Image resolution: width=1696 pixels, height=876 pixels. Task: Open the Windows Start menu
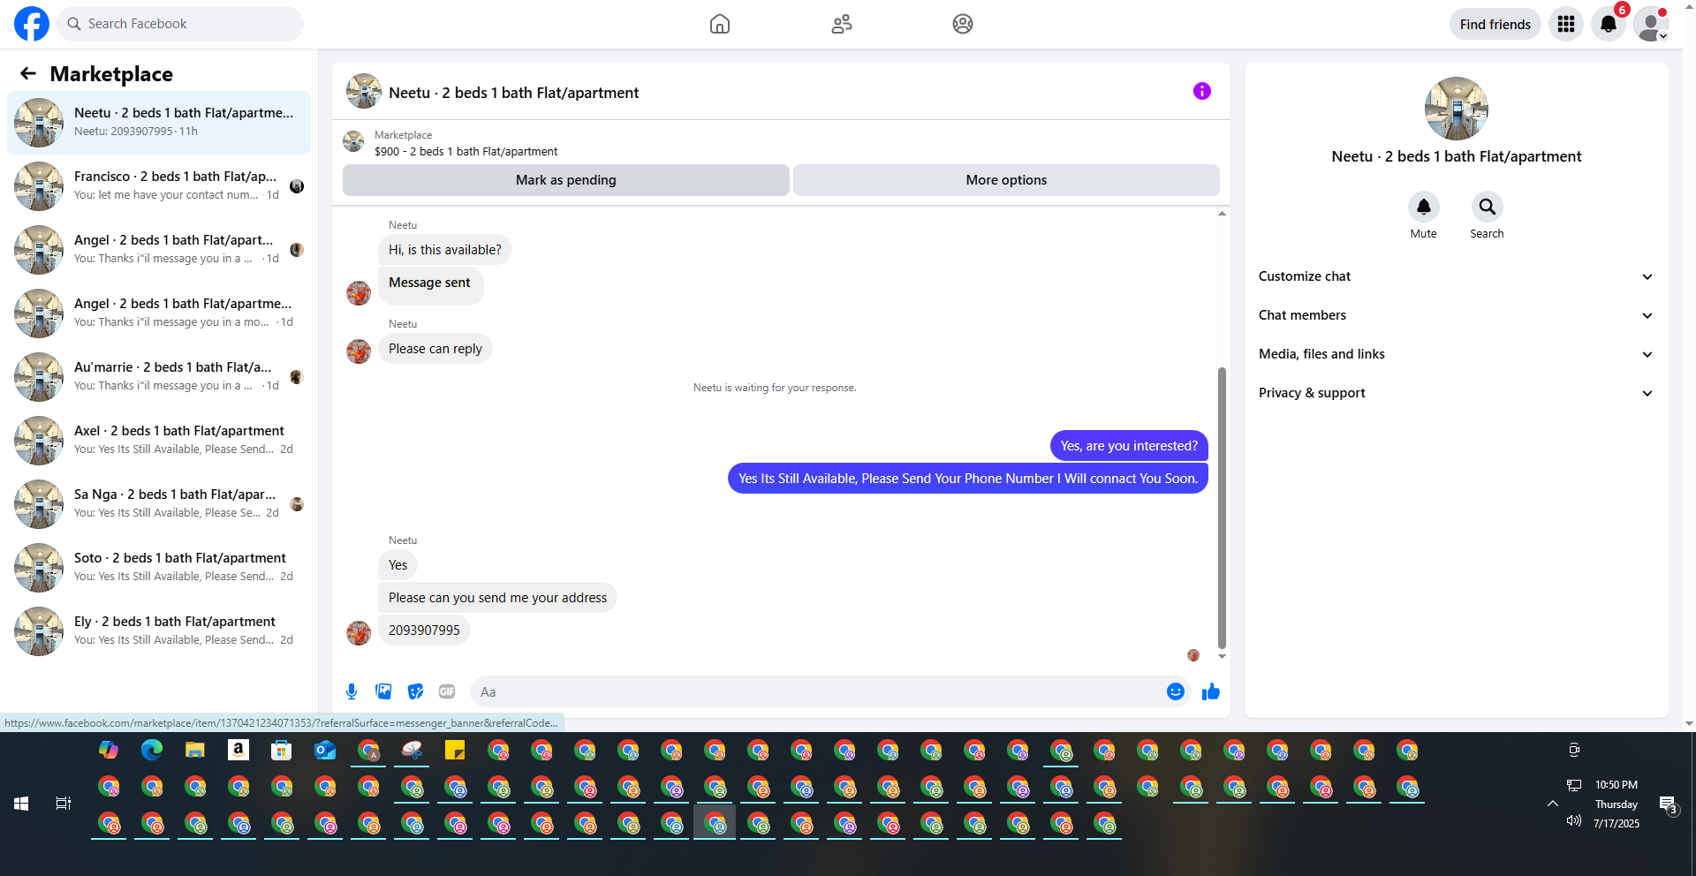[21, 804]
